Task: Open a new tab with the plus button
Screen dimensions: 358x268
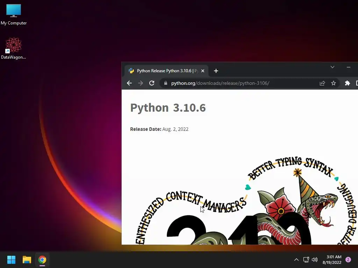Action: (216, 71)
